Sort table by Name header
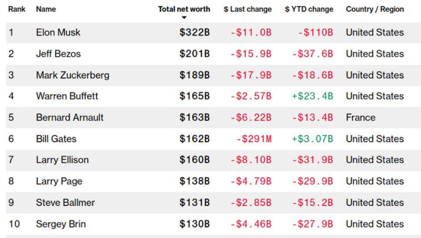The width and height of the screenshot is (421, 238). (x=46, y=9)
